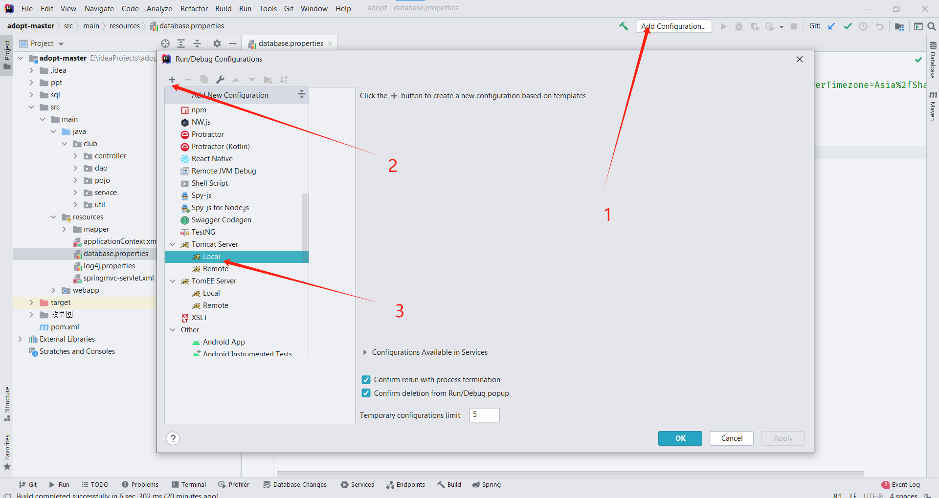Click the Debug bug icon in toolbar

739,26
